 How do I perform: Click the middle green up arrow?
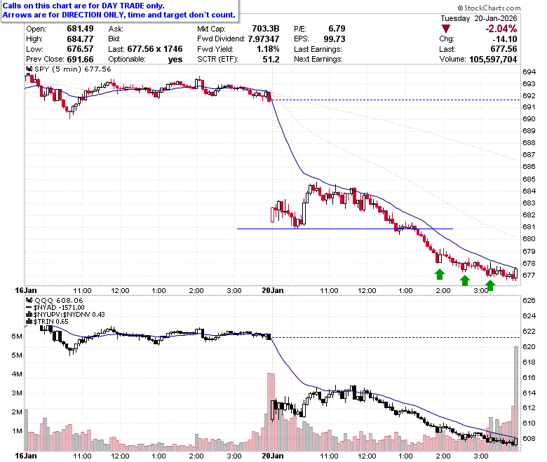(465, 280)
